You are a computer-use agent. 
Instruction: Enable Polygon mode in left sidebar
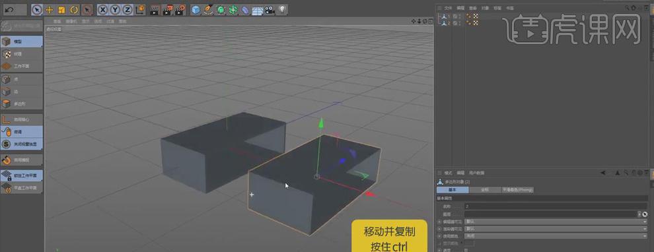(22, 104)
